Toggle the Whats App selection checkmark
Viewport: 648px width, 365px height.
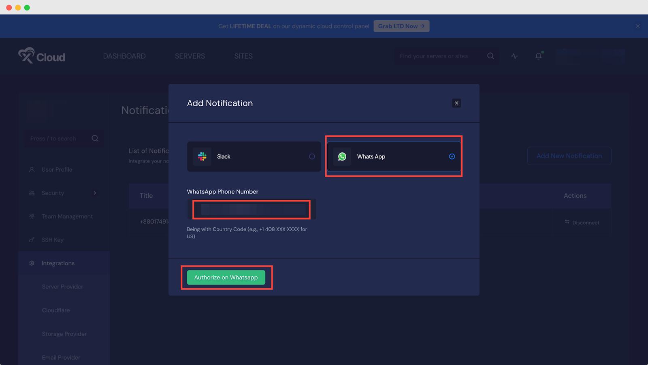coord(452,156)
